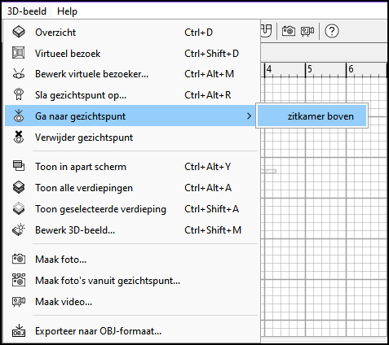Click the toolbar help question mark icon
This screenshot has width=389, height=345.
point(332,31)
